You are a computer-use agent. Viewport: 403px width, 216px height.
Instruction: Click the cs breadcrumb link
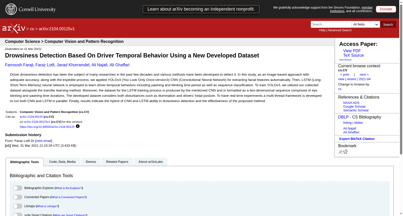[32, 29]
